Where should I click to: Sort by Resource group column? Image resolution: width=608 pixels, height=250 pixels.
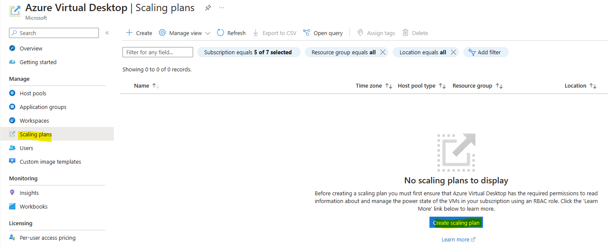tap(477, 86)
